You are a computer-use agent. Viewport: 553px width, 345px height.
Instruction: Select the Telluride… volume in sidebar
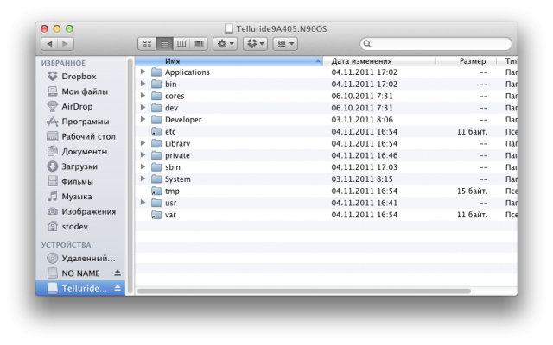tap(80, 288)
